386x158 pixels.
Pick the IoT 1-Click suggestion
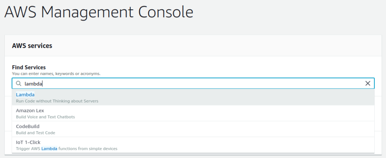pyautogui.click(x=28, y=142)
